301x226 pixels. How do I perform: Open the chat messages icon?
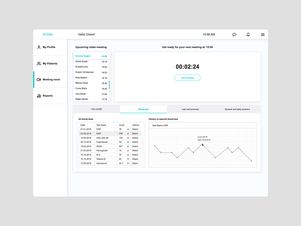tap(234, 35)
